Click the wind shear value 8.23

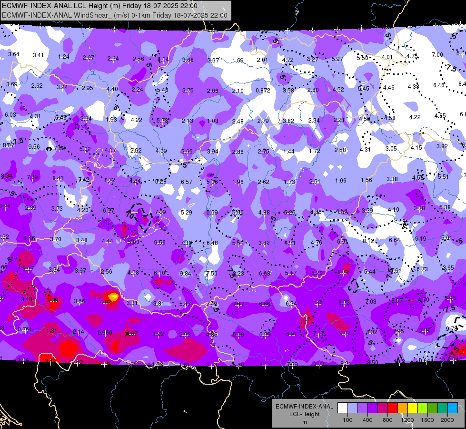[x=238, y=273]
